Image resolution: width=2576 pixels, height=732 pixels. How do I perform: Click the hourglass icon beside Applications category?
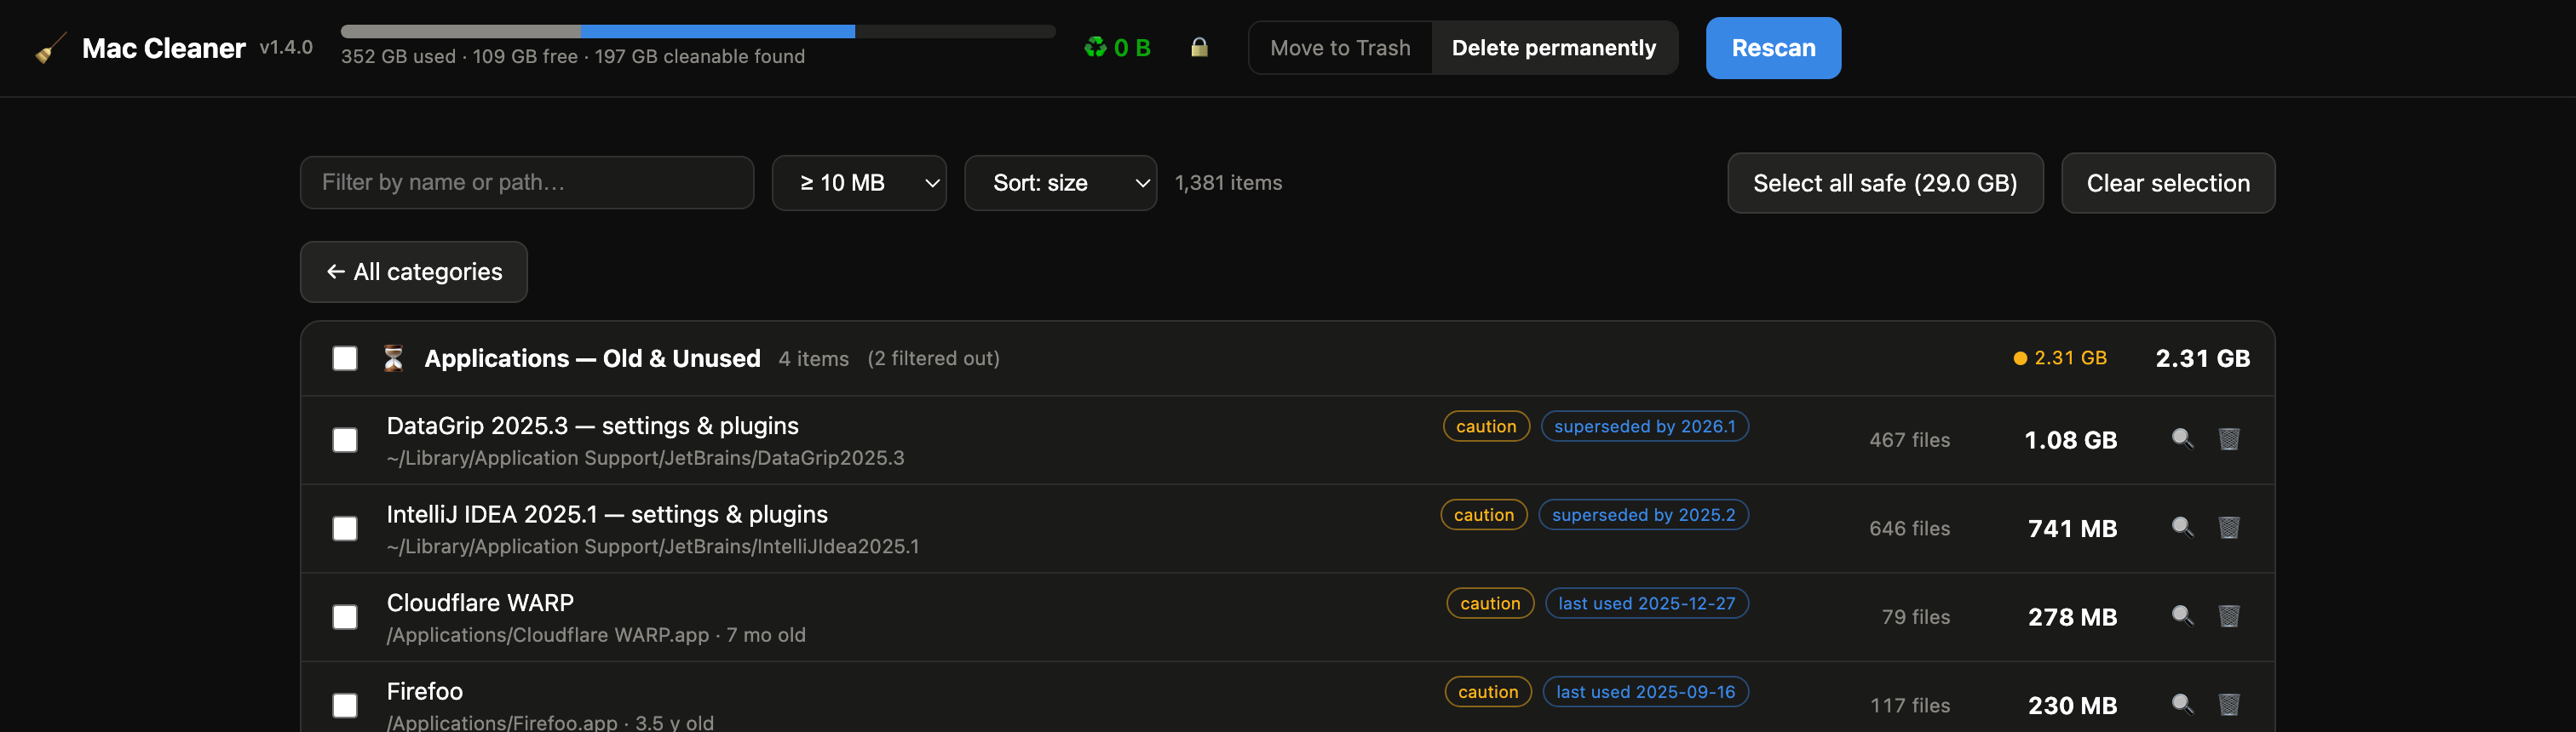393,358
